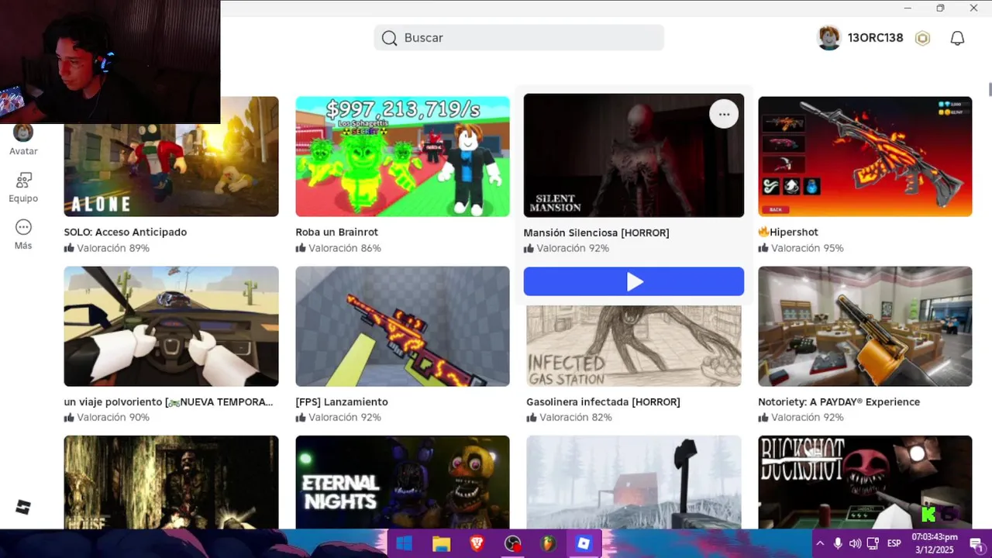The height and width of the screenshot is (558, 992).
Task: Open the un viaje polvoriento thumbnail
Action: click(171, 326)
